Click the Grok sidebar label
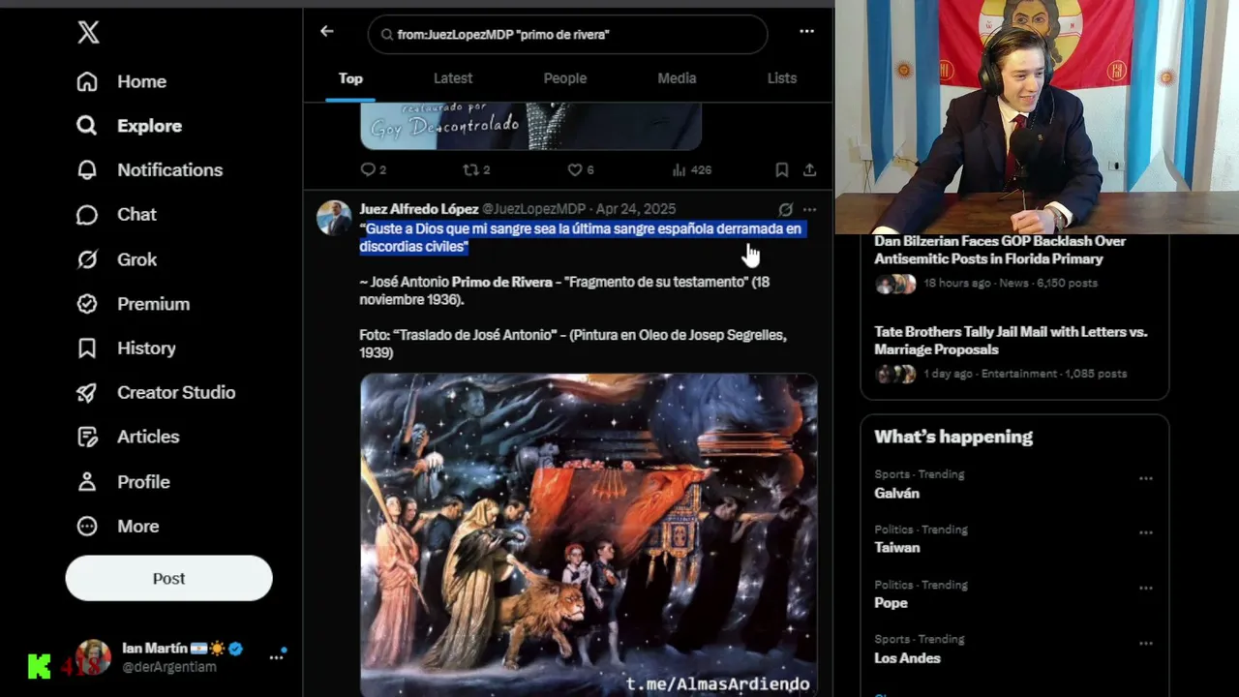Viewport: 1239px width, 697px height. pos(137,259)
